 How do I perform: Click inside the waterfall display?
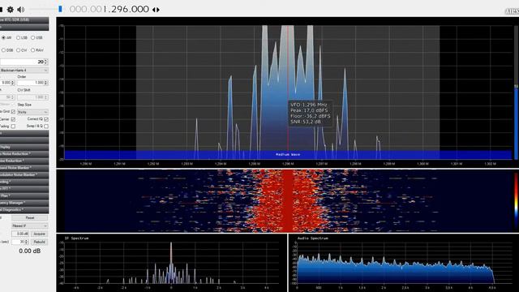click(x=288, y=200)
